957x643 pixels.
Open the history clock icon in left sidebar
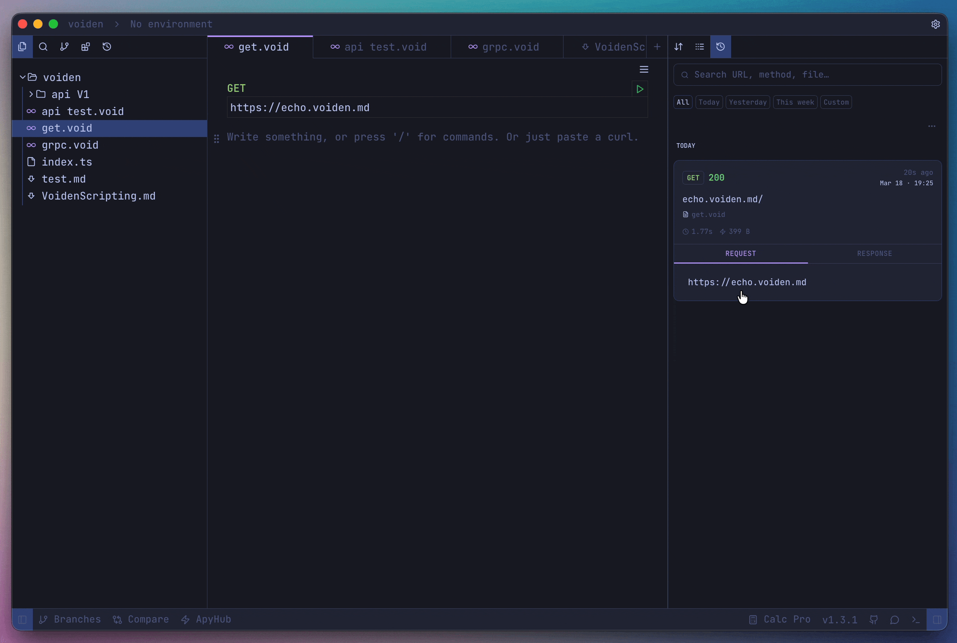(107, 47)
